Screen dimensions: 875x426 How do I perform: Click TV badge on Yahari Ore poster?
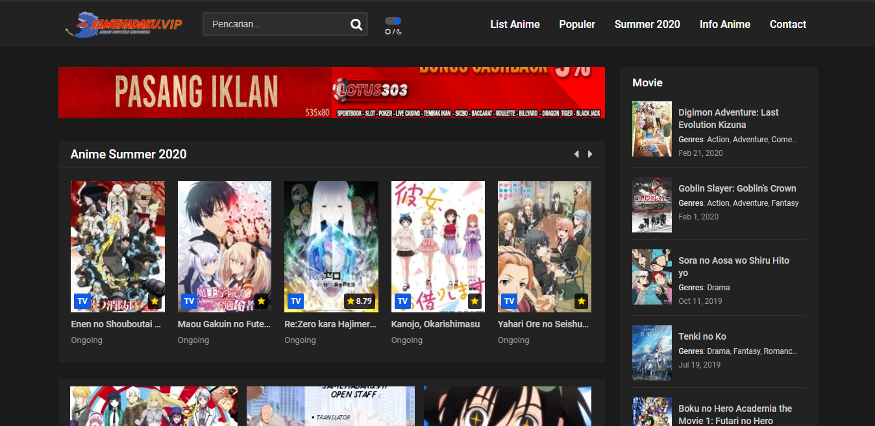pos(510,301)
